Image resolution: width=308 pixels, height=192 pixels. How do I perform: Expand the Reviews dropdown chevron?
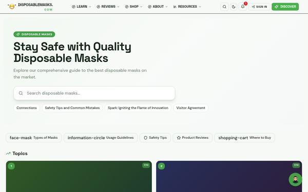[118, 7]
